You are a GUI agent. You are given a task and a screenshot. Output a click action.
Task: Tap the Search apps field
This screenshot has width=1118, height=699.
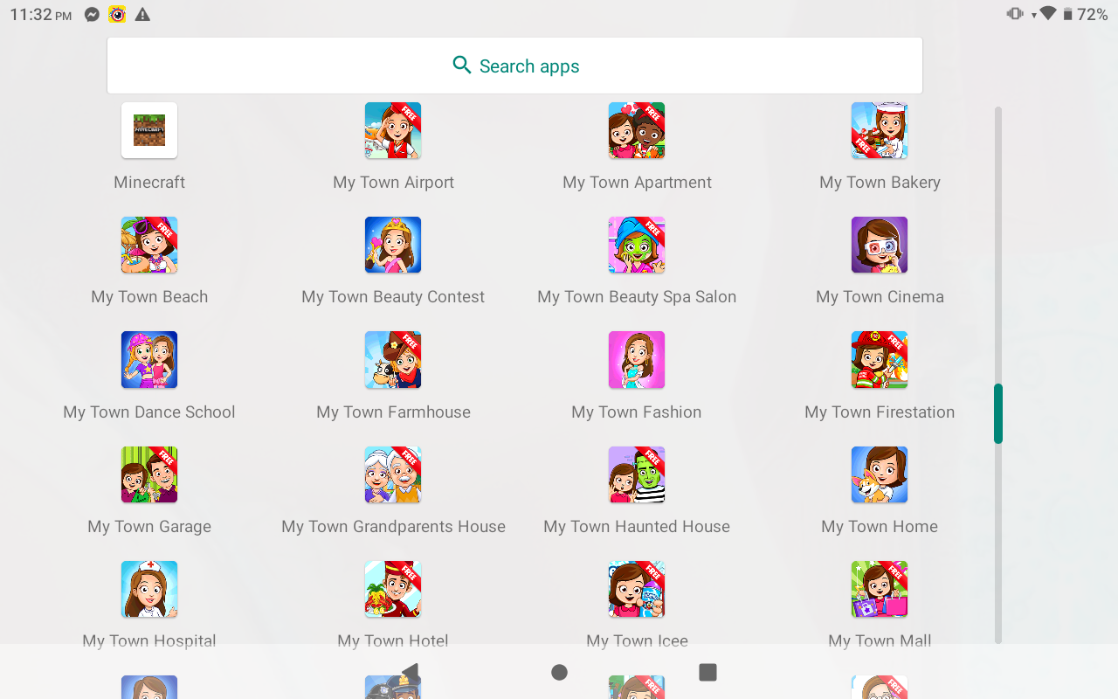(514, 66)
